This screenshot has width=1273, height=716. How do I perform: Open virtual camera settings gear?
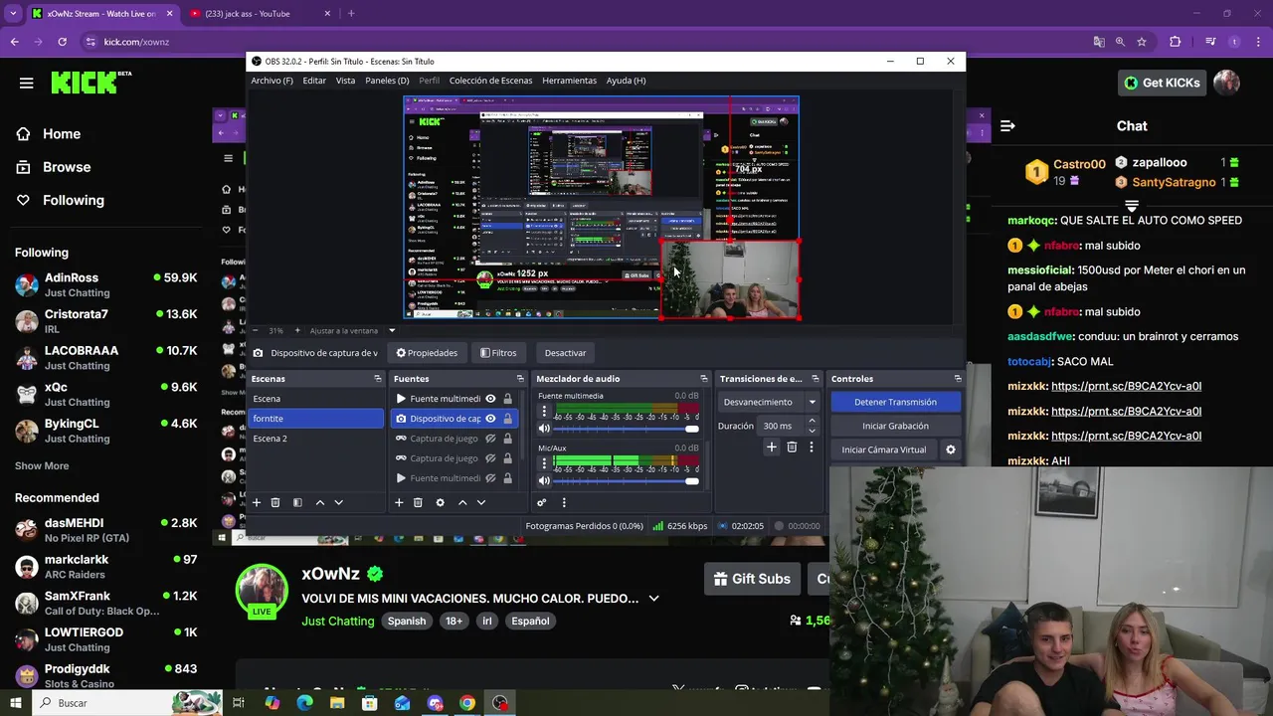coord(951,449)
